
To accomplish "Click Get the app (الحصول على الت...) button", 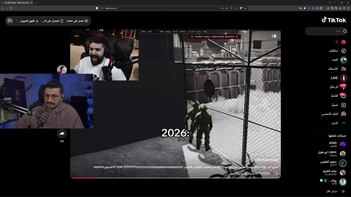I will [53, 21].
